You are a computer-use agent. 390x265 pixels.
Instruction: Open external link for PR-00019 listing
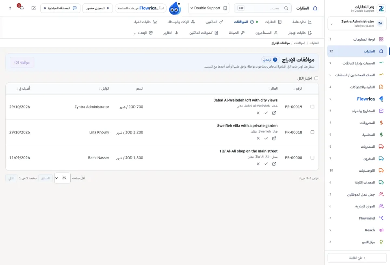[x=274, y=113]
